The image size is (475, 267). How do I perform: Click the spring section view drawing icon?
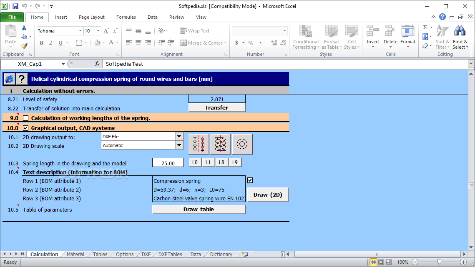coord(199,144)
